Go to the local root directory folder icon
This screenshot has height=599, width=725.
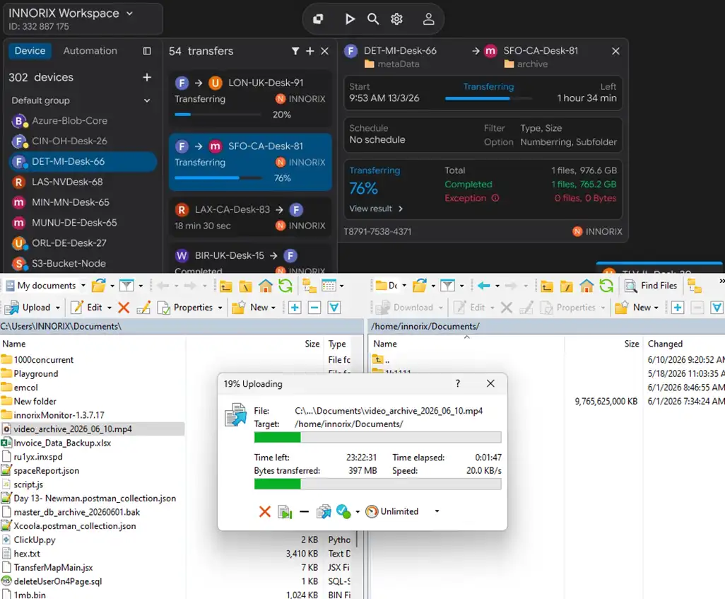245,286
